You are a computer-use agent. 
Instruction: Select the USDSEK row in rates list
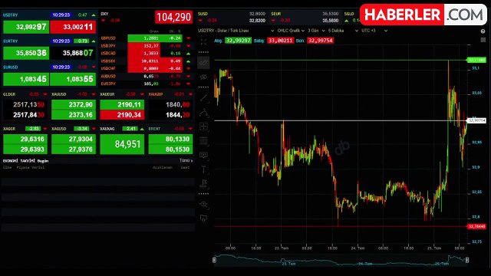[x=146, y=61]
